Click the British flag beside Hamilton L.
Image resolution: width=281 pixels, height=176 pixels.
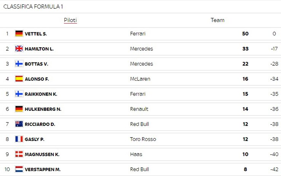click(x=19, y=48)
